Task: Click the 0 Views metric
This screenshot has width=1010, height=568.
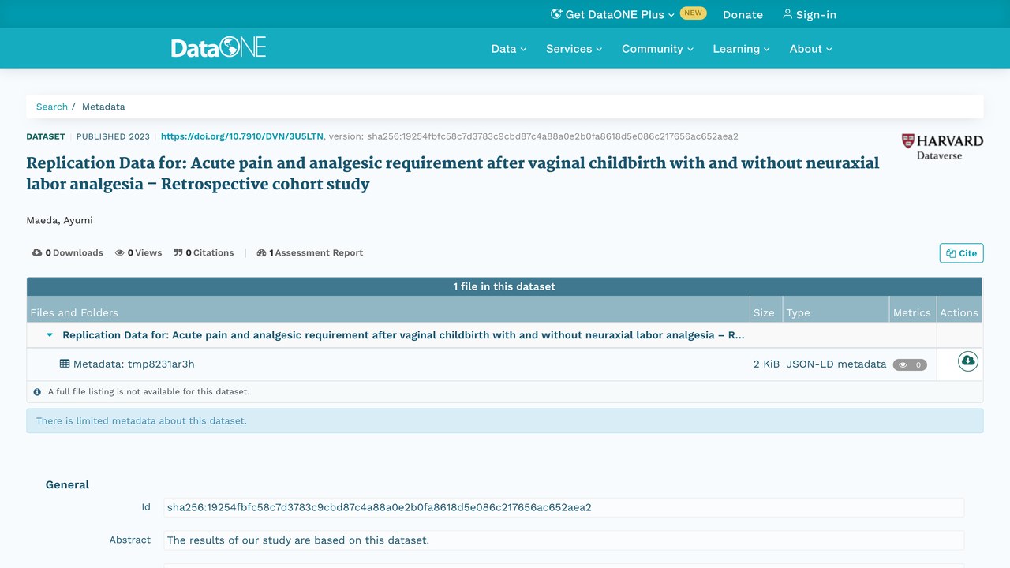Action: pos(138,252)
